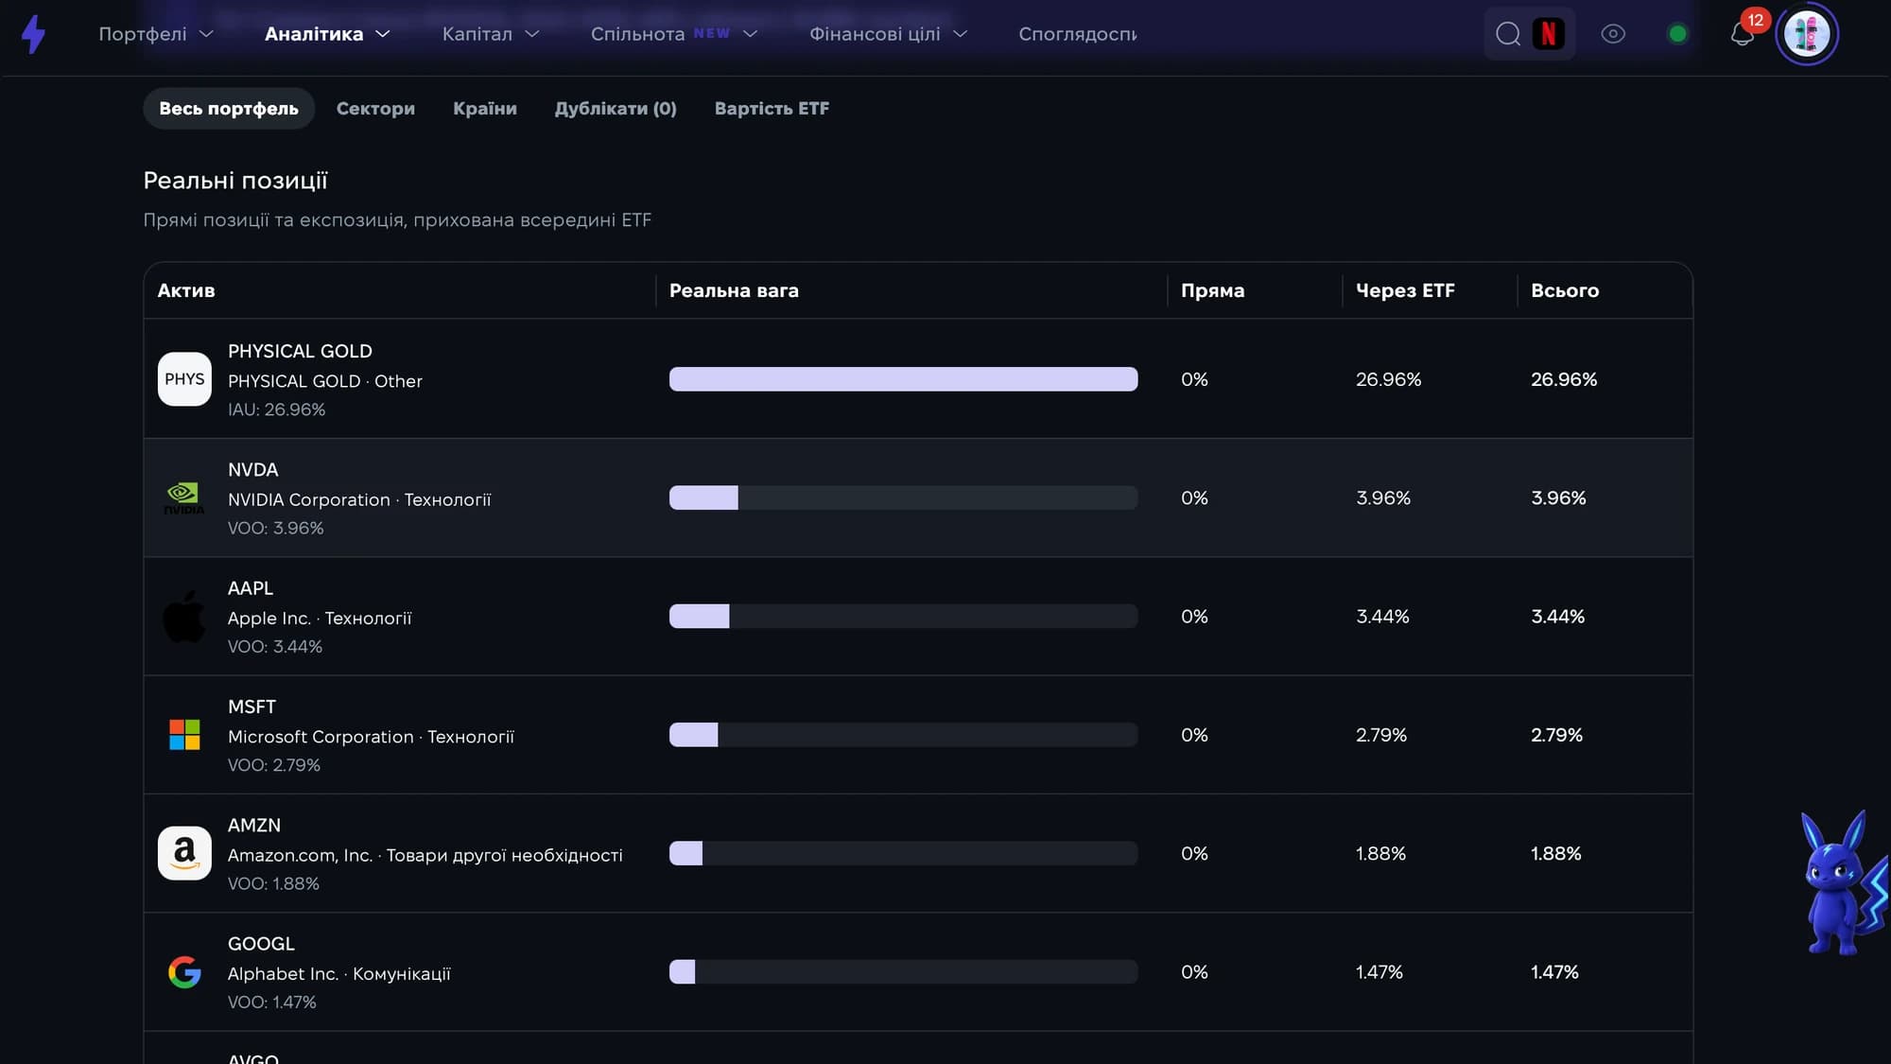Viewport: 1891px width, 1064px height.
Task: Switch to the Дублікати (0) tab
Action: [x=616, y=109]
